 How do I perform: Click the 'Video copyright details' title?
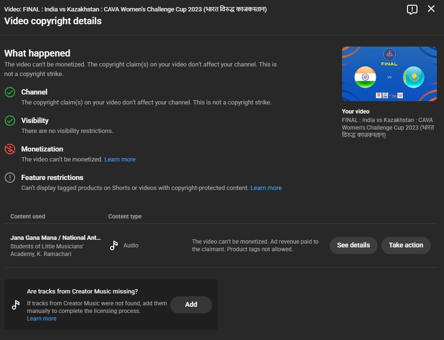(x=53, y=21)
